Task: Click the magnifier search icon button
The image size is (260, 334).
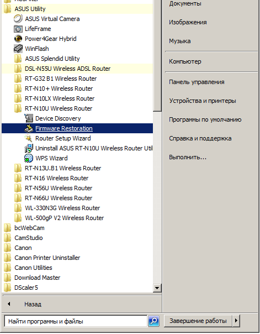Action: [153, 321]
